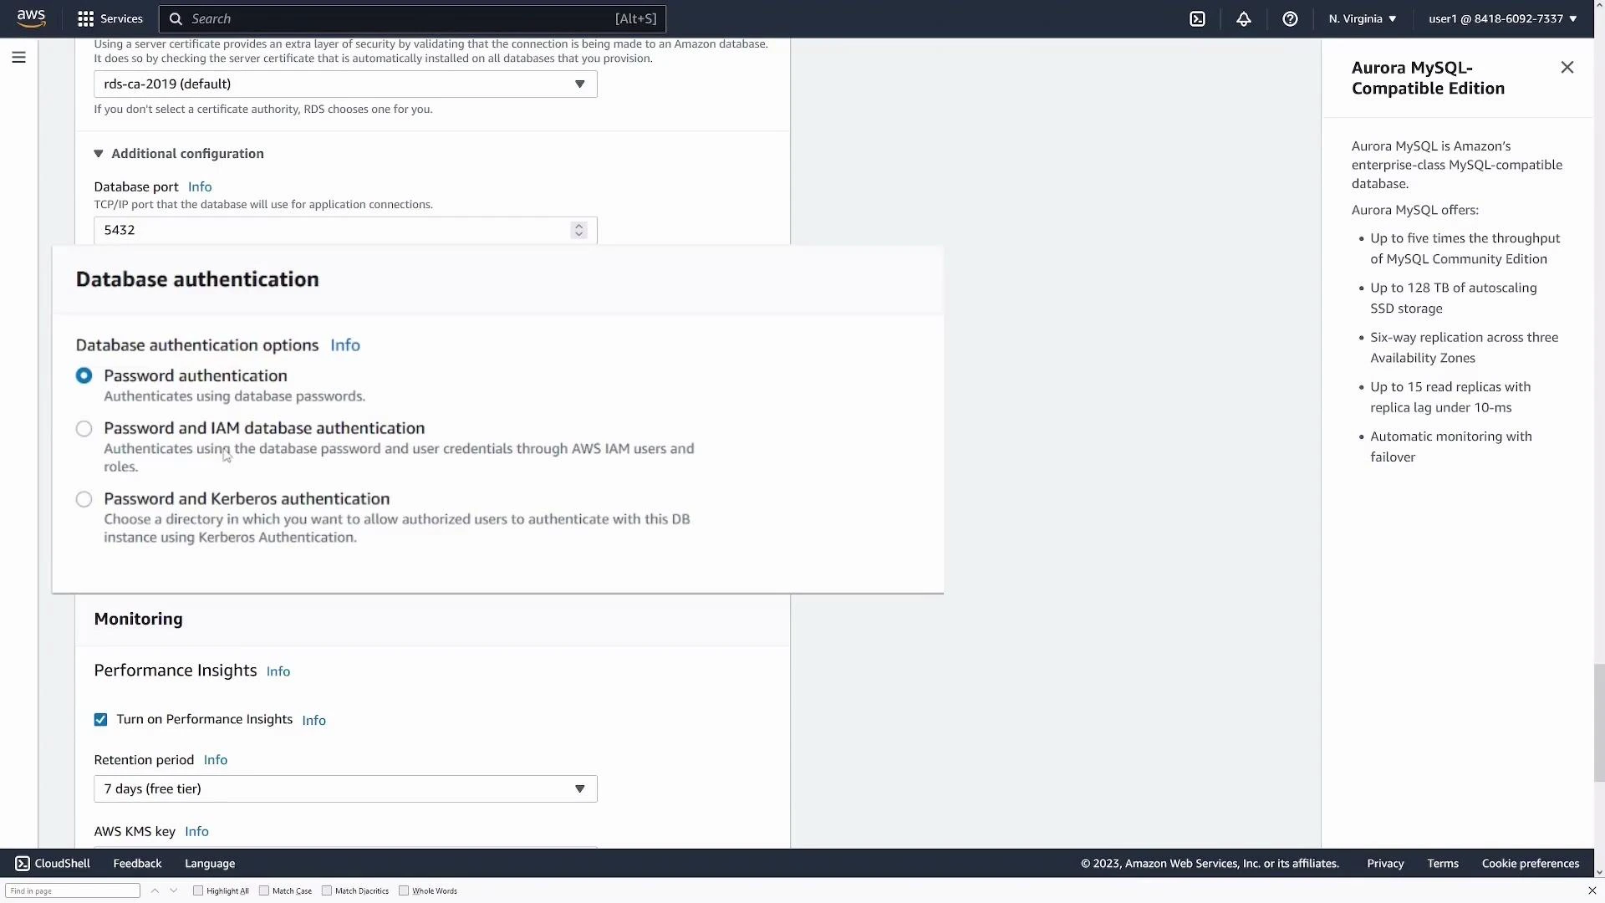Open Cookie preferences link
Image resolution: width=1605 pixels, height=903 pixels.
click(x=1529, y=863)
